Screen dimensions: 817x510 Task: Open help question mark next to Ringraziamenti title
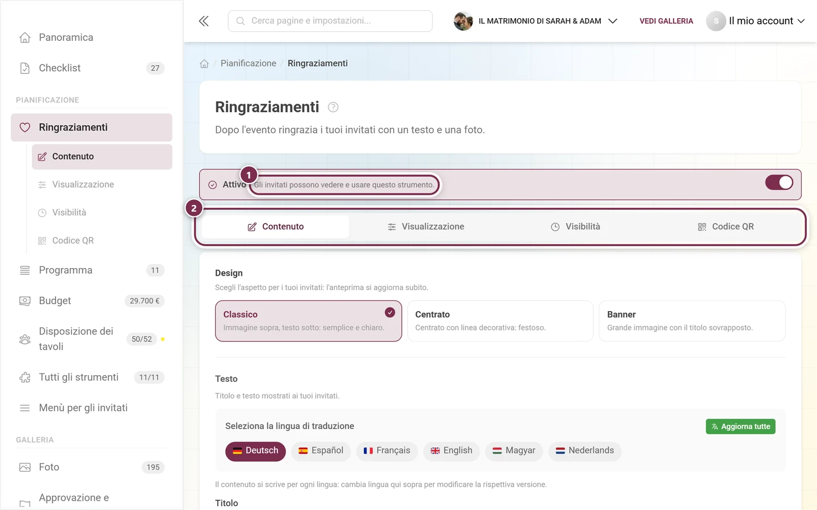[333, 107]
